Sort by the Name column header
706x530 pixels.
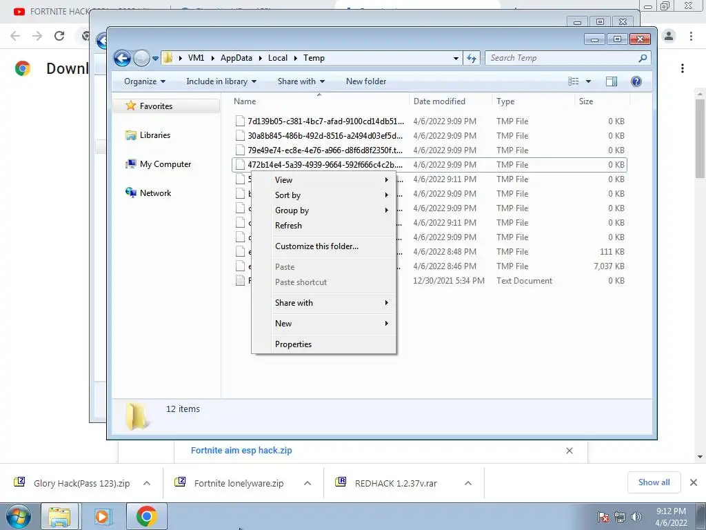319,101
